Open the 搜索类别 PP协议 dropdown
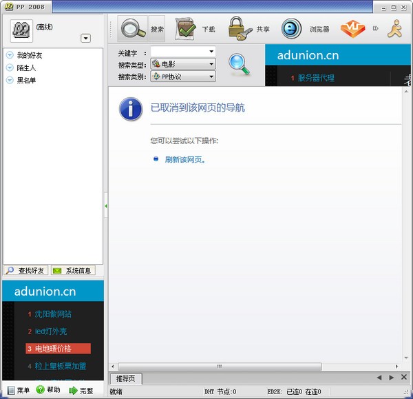413x399 pixels. [183, 76]
